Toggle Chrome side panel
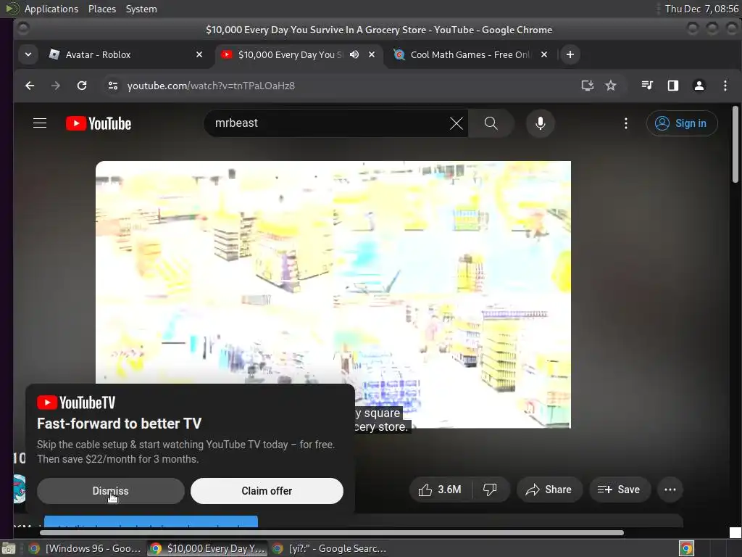The image size is (742, 557). point(673,86)
